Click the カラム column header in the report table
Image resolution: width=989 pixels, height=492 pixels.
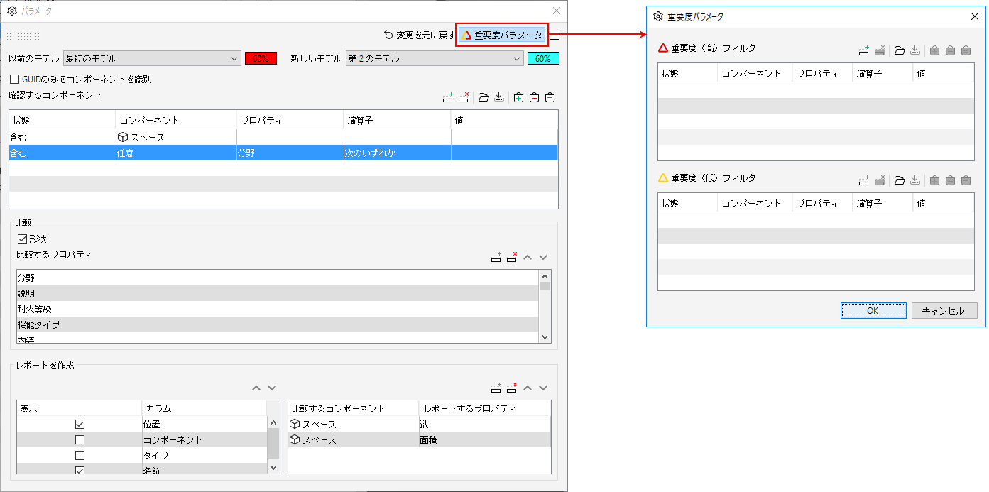pos(204,408)
